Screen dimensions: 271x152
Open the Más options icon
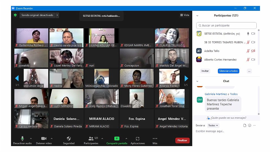pyautogui.click(x=155, y=139)
